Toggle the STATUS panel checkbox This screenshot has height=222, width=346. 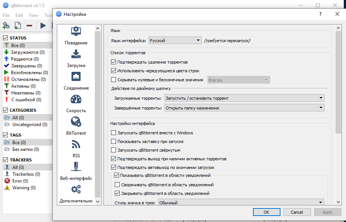point(6,38)
